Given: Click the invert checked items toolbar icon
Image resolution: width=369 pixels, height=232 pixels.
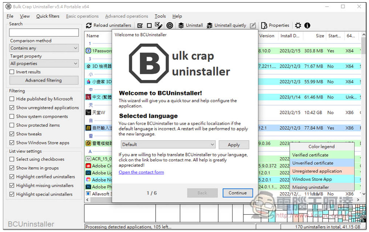Looking at the screenshot, I should point(159,25).
